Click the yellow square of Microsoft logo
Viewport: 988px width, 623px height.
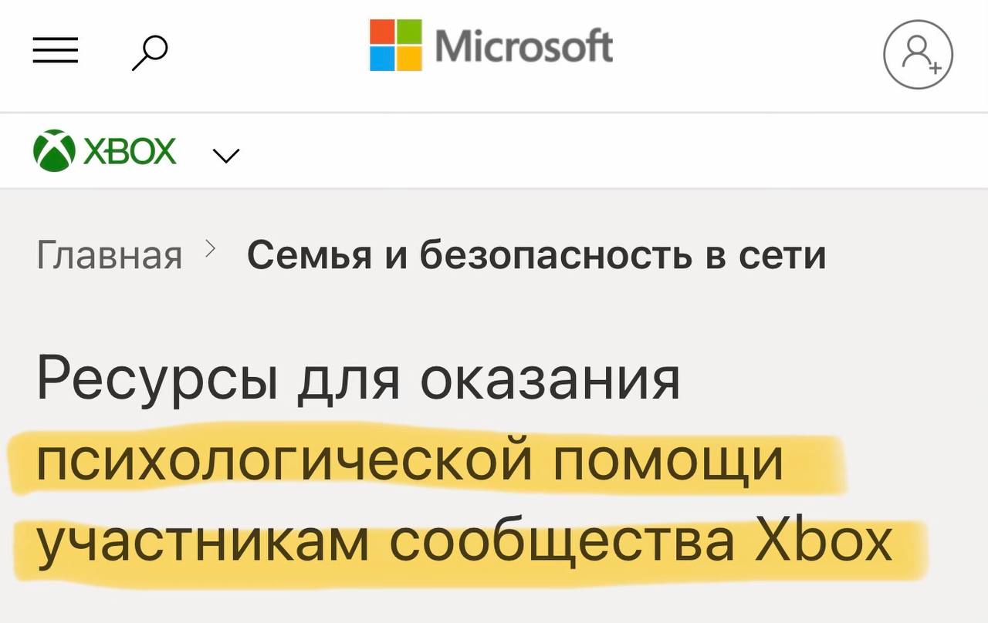click(410, 59)
